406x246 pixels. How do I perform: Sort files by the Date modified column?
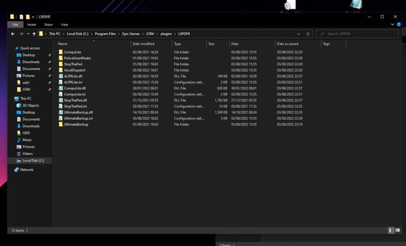click(143, 44)
